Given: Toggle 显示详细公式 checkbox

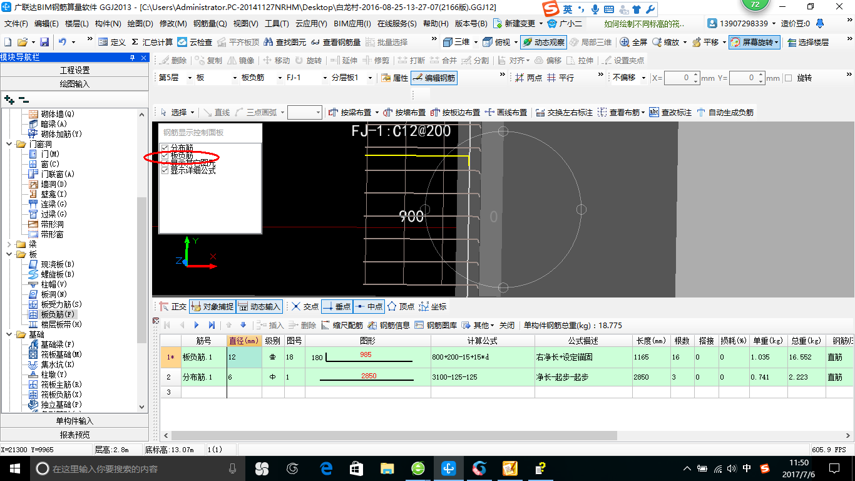Looking at the screenshot, I should 165,170.
